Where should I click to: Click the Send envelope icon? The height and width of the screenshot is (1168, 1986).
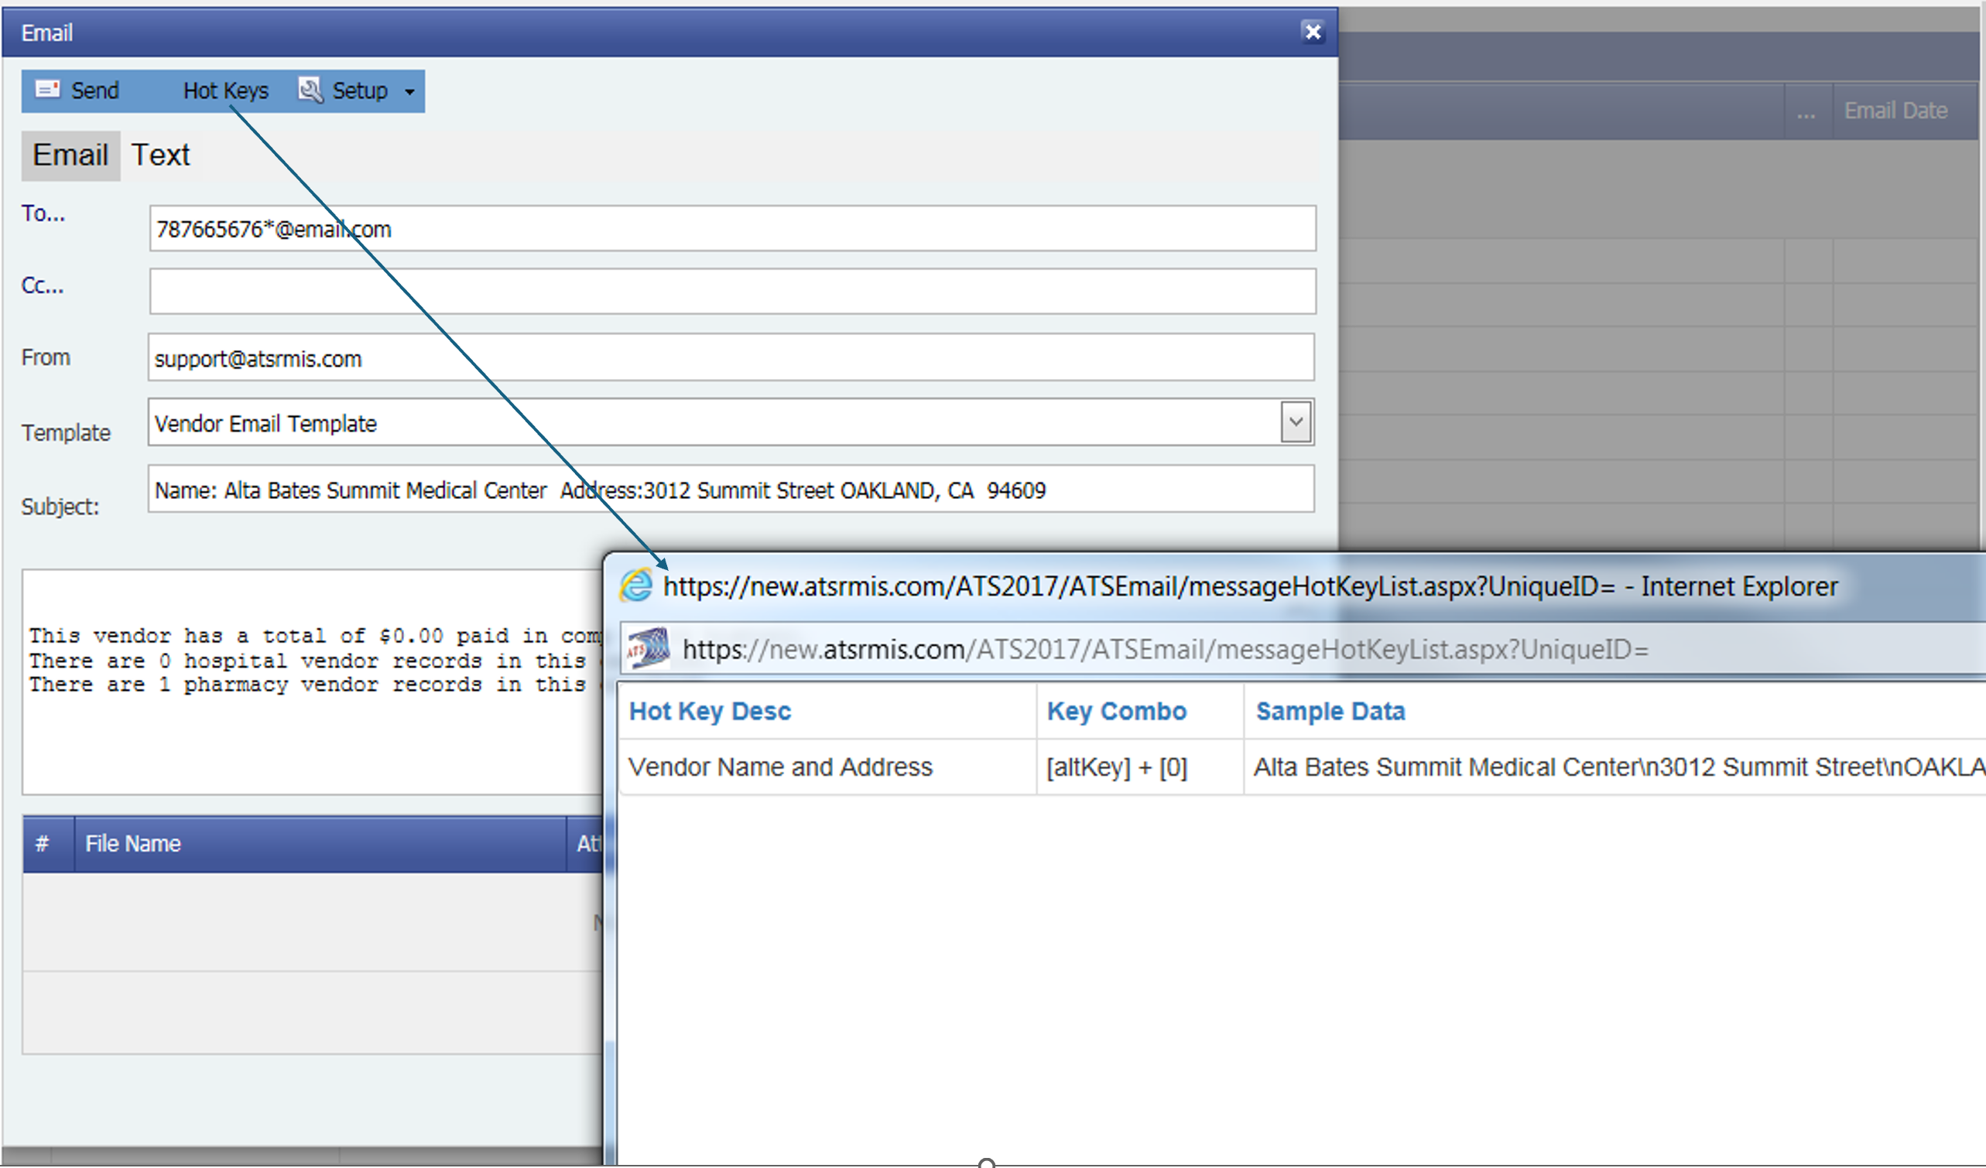(47, 90)
